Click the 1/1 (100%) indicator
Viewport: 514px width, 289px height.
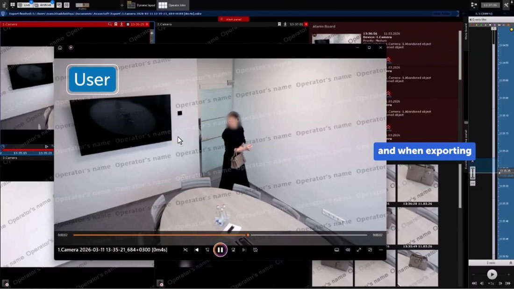click(x=484, y=14)
